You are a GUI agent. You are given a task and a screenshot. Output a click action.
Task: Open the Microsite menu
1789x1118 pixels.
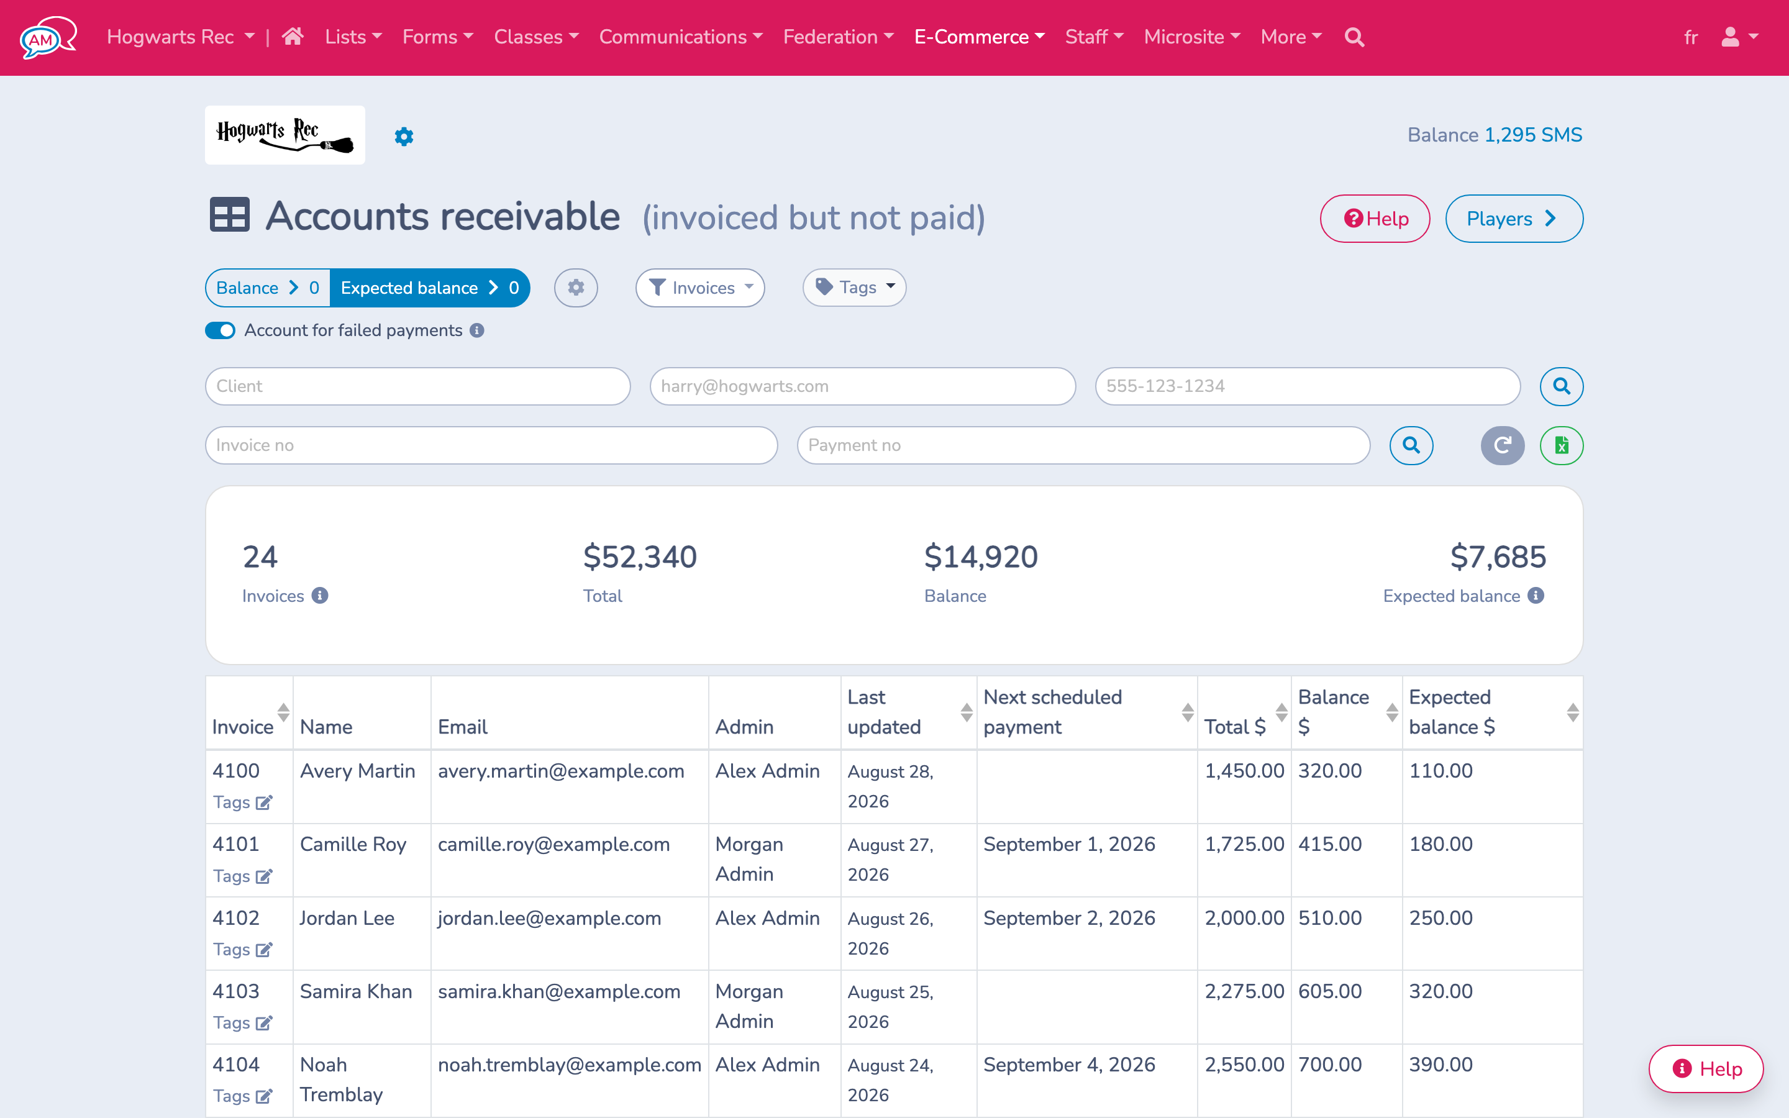(1191, 37)
